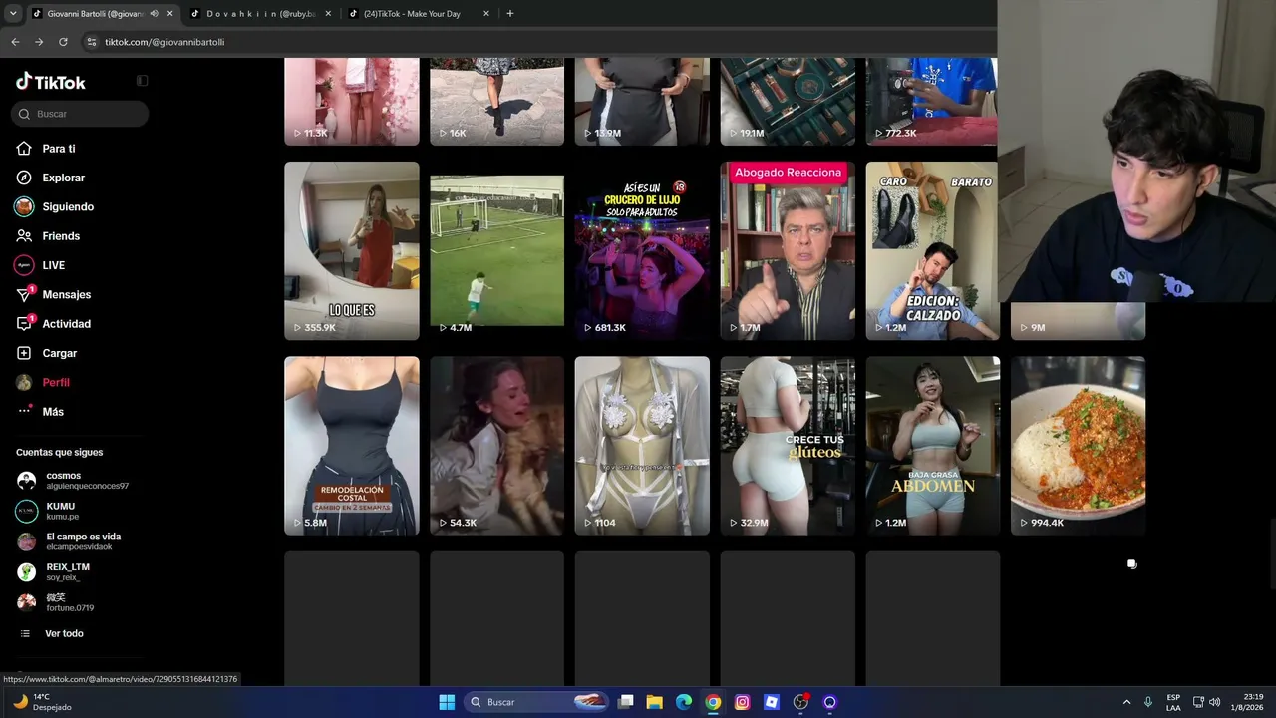Open the cosmos followed account
1276x718 pixels.
73,481
